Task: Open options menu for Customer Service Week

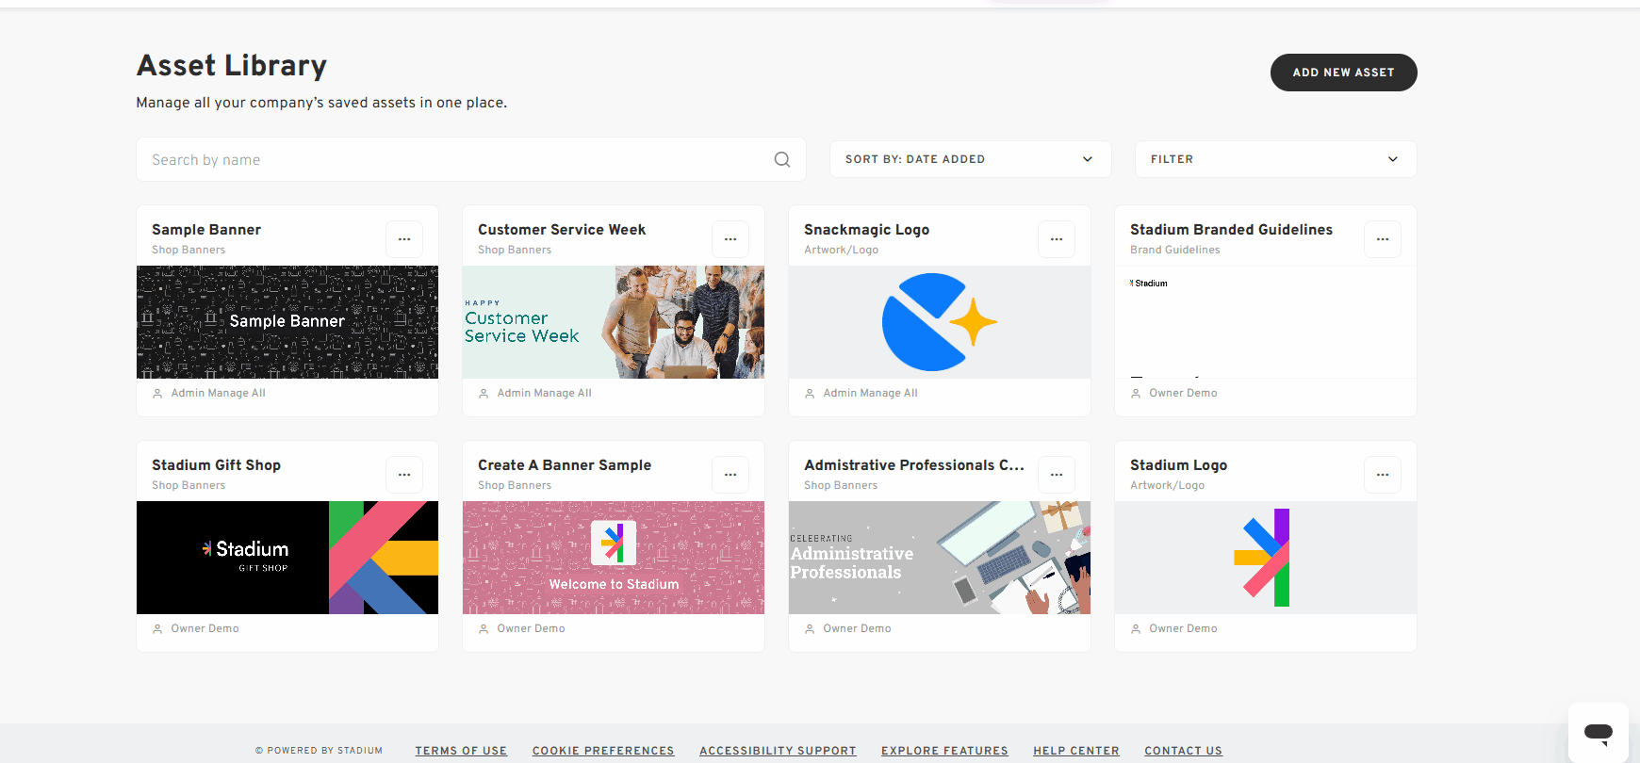Action: pyautogui.click(x=730, y=239)
